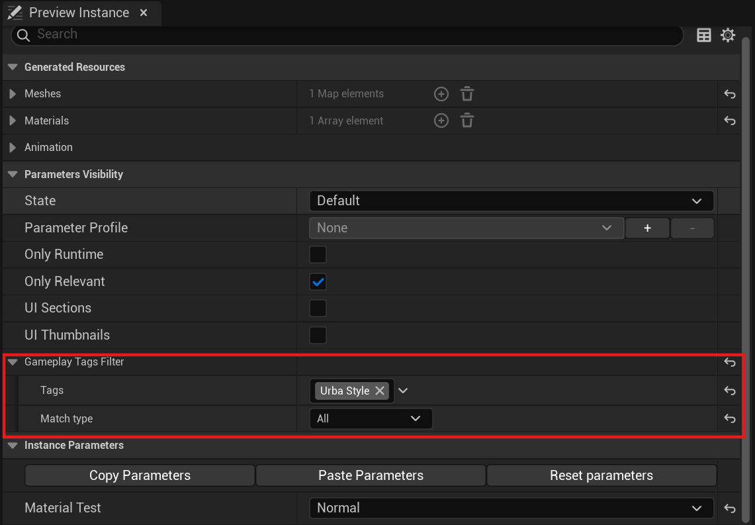The width and height of the screenshot is (755, 525).
Task: Collapse the Gameplay Tags Filter group
Action: pyautogui.click(x=13, y=361)
